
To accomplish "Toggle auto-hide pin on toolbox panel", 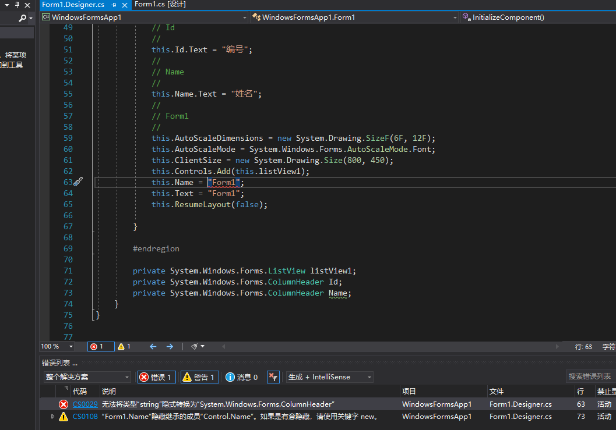I will 17,5.
